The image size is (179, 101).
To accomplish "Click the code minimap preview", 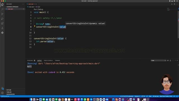I will point(168,9).
